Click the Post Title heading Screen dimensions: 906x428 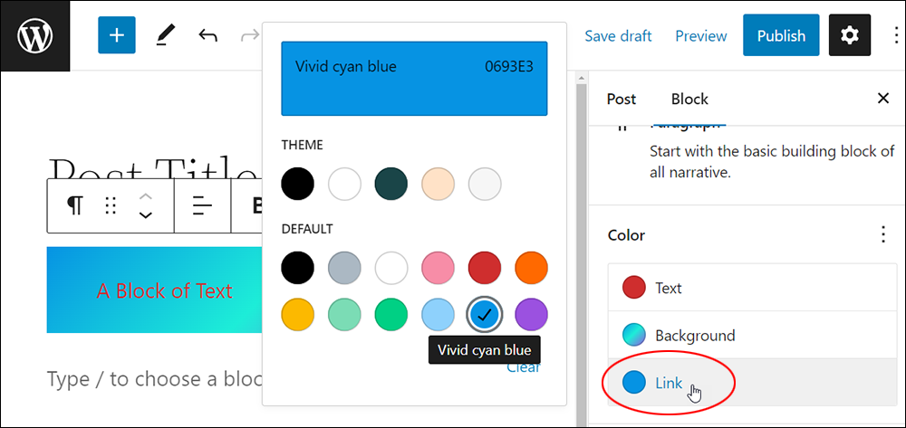coord(154,167)
